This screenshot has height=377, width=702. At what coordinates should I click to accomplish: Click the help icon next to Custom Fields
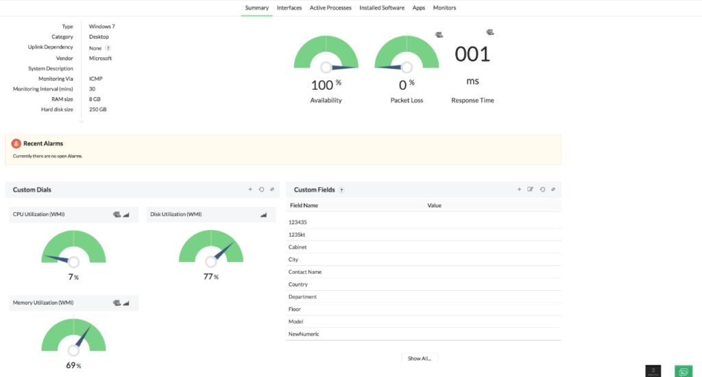pyautogui.click(x=341, y=190)
